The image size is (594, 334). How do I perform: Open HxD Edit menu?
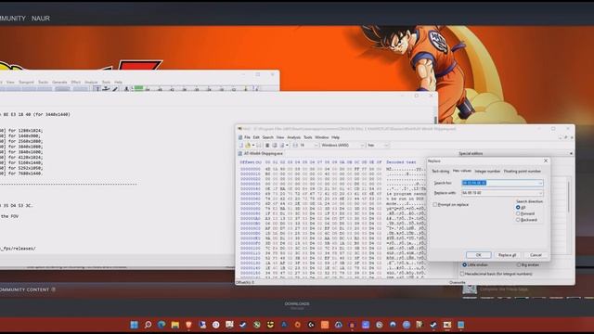pos(256,137)
